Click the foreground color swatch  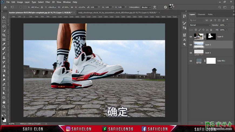(x=3, y=119)
